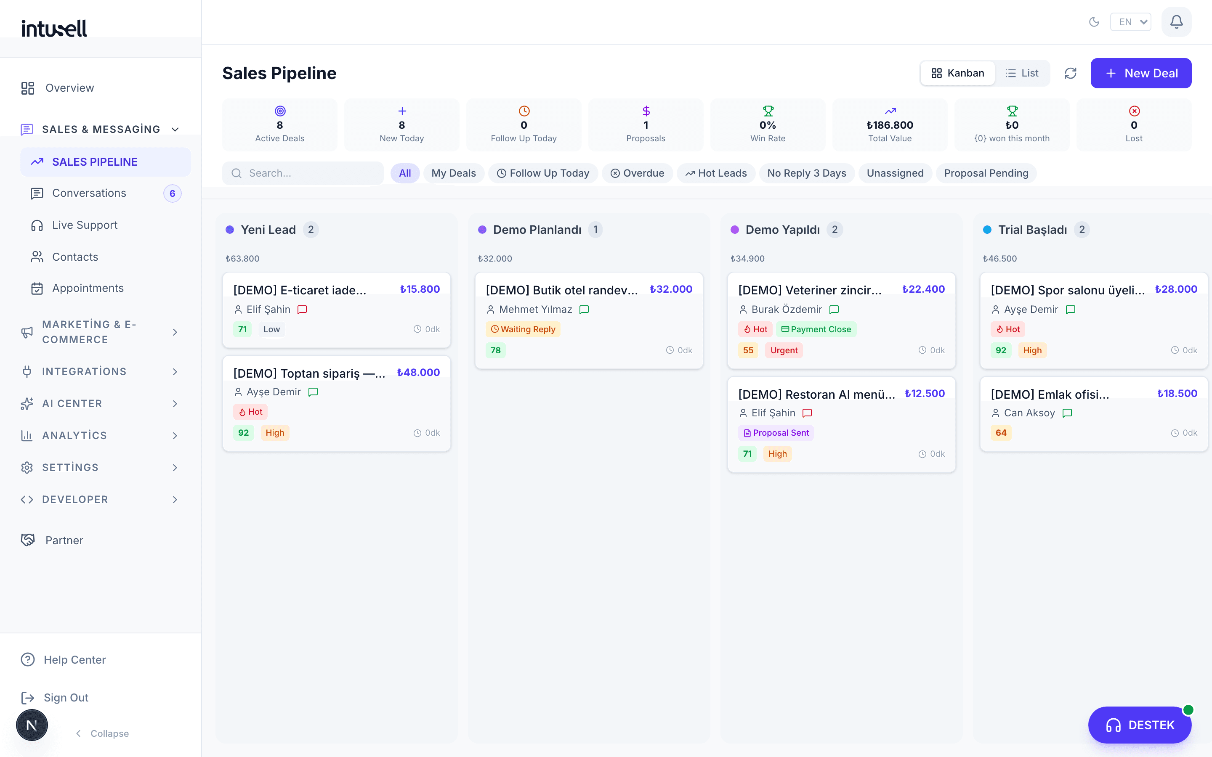The width and height of the screenshot is (1212, 757).
Task: Click the Contacts icon in sidebar
Action: pos(36,257)
